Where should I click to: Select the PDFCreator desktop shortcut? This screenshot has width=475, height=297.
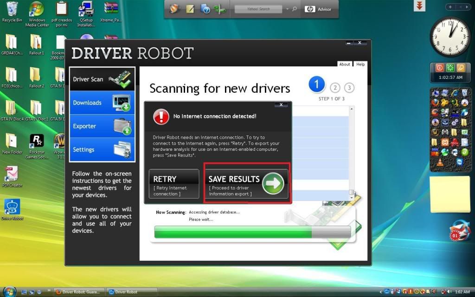tap(12, 177)
